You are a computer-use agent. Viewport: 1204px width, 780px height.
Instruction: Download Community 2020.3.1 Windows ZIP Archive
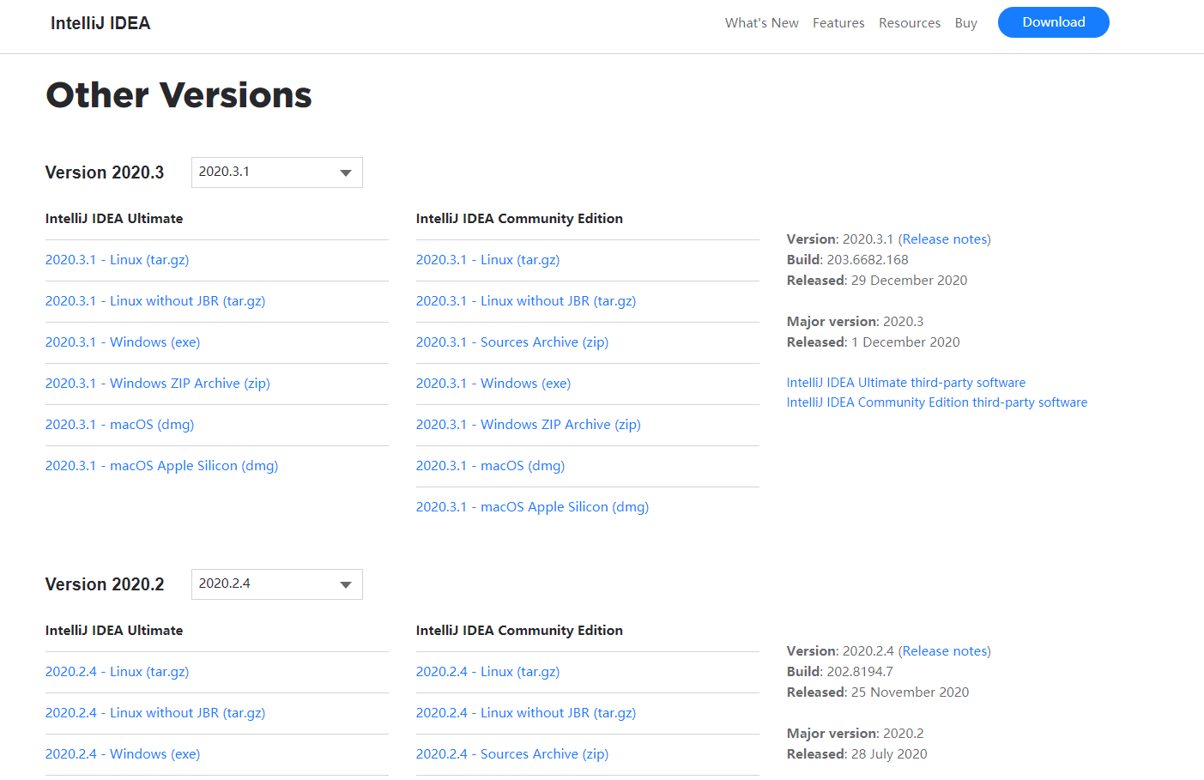coord(529,425)
